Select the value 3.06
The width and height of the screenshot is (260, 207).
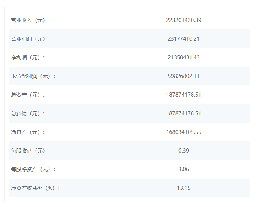point(184,169)
